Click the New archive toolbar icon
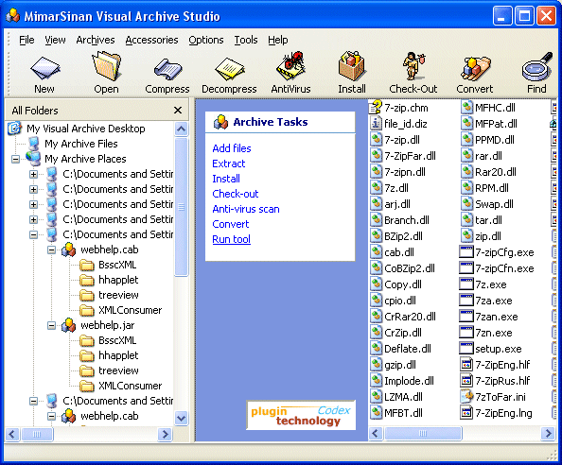Viewport: 562px width, 465px height. click(44, 67)
